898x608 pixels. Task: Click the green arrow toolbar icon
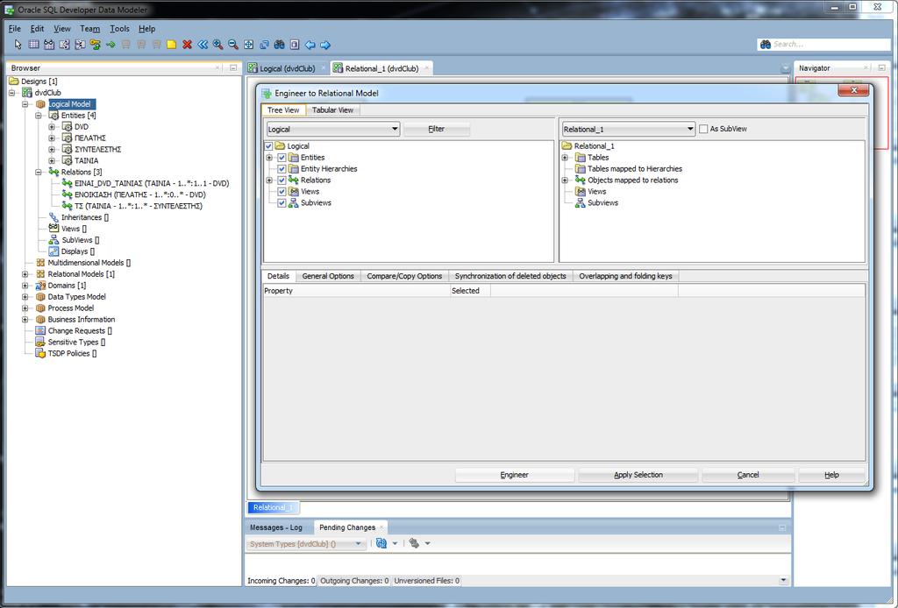(110, 45)
